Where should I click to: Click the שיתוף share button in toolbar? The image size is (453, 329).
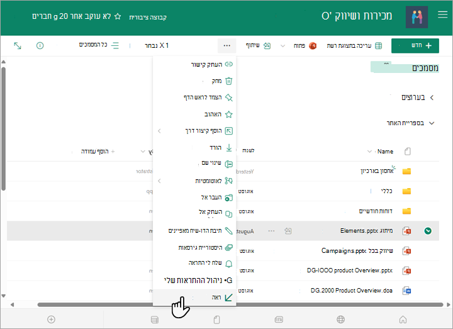pos(258,46)
